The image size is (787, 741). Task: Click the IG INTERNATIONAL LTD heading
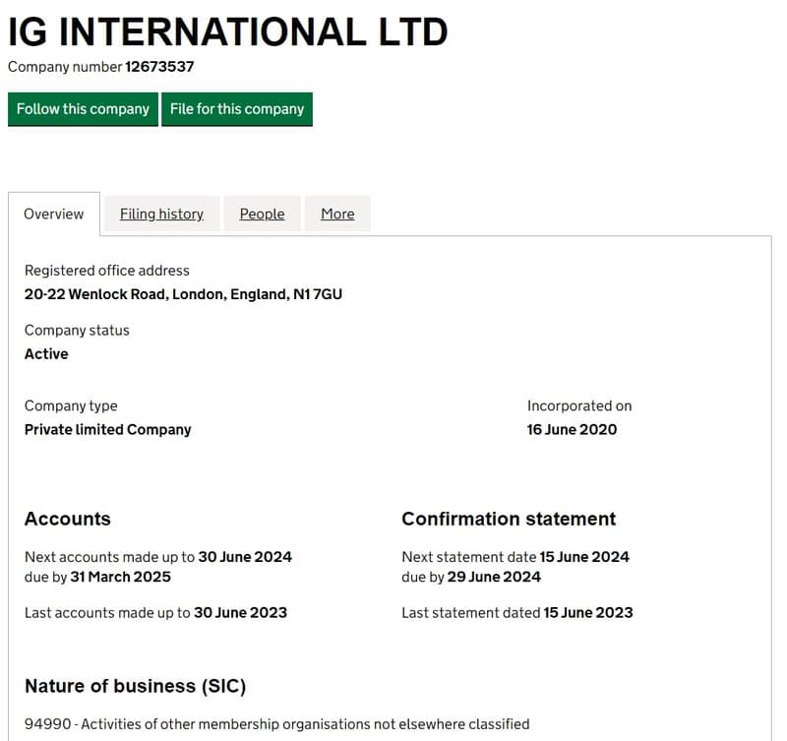click(x=226, y=31)
